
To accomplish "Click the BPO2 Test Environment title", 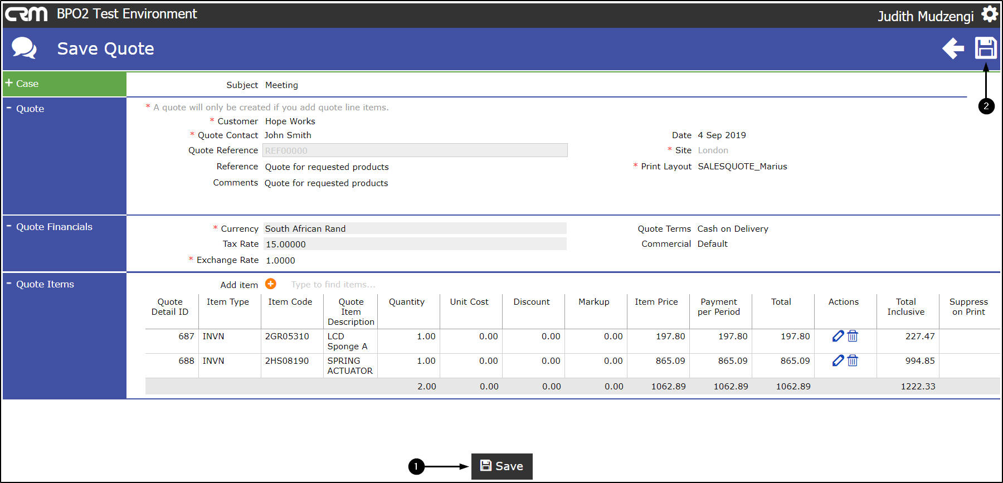I will click(127, 14).
